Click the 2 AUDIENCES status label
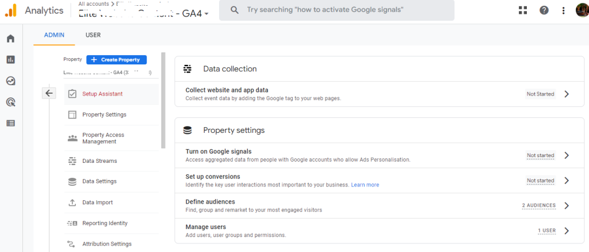Viewport: 589px width, 252px height. 538,205
